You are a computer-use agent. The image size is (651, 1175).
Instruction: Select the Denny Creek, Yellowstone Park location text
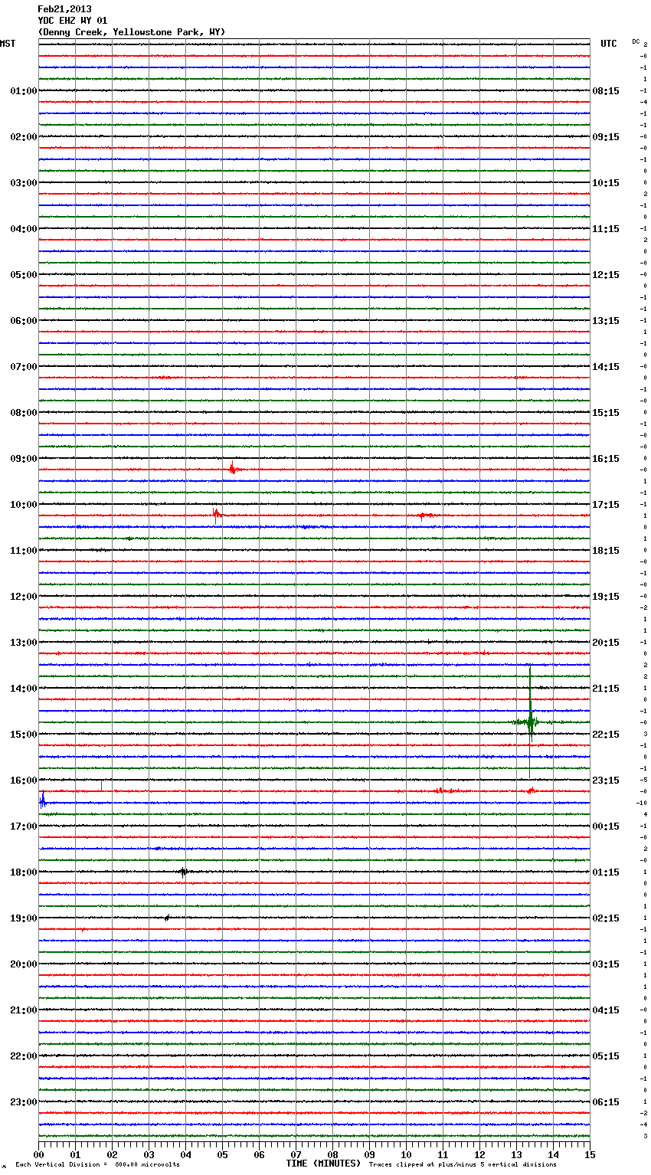pos(132,32)
